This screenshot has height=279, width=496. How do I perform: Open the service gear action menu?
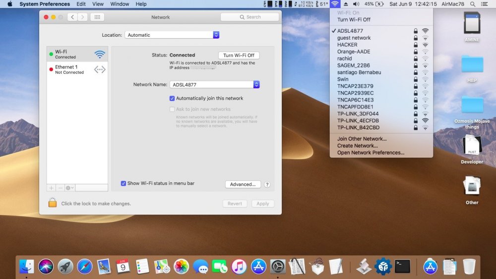69,188
